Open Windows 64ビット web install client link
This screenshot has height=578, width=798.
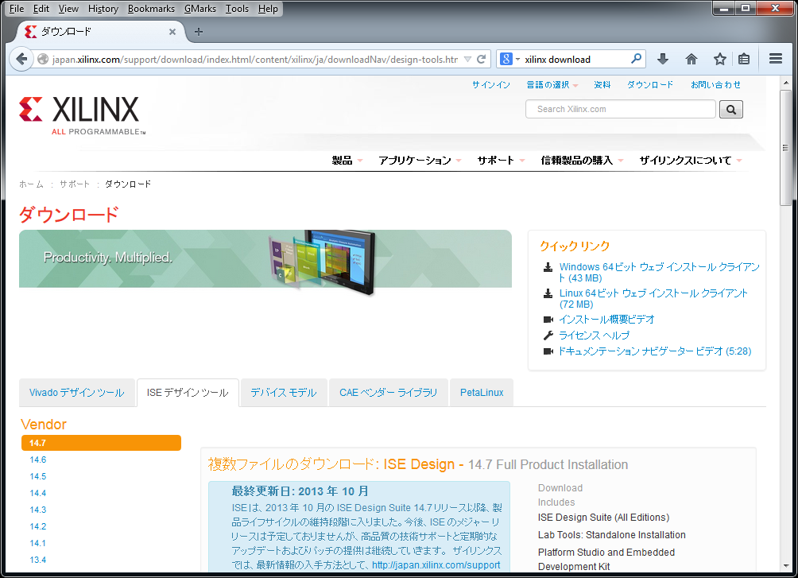pos(659,273)
